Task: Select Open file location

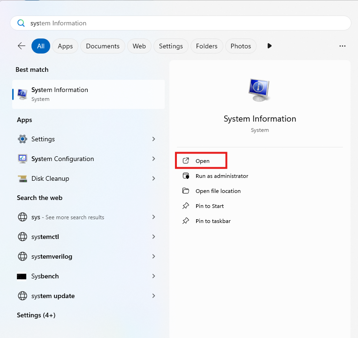Action: click(218, 191)
